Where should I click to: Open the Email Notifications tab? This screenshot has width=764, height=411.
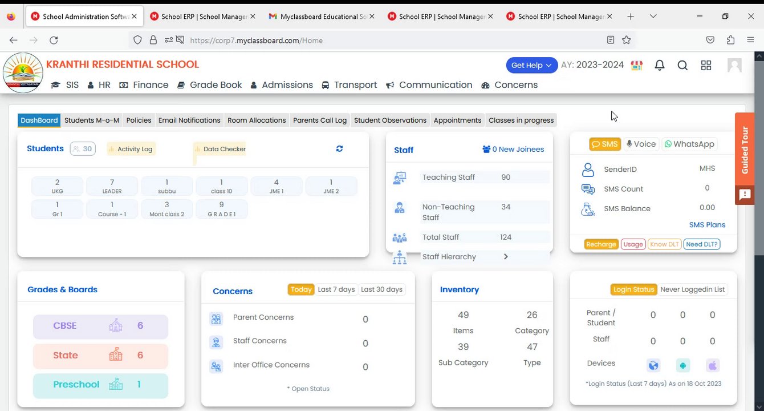(189, 120)
